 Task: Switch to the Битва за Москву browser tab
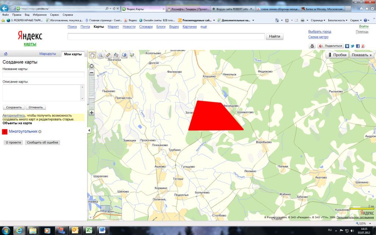pos(323,9)
